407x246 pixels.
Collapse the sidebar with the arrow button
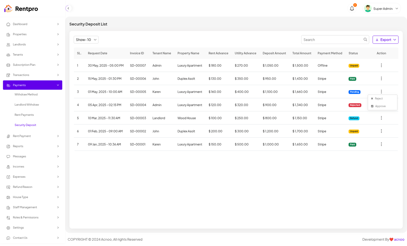coord(68,8)
